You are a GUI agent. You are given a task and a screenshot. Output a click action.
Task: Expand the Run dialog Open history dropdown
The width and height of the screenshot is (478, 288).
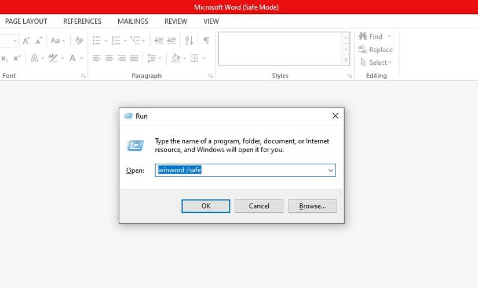click(x=331, y=170)
